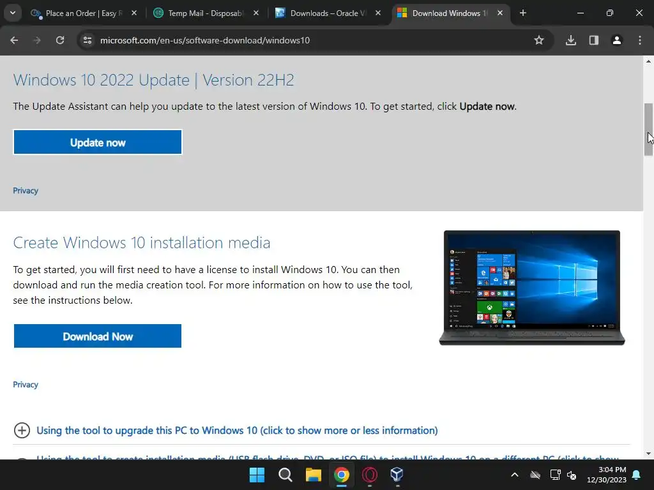Switch to Downloads – Oracle tab
The height and width of the screenshot is (490, 654).
coord(328,13)
